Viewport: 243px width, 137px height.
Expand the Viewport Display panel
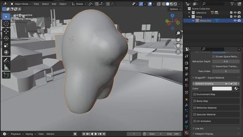pos(193,134)
